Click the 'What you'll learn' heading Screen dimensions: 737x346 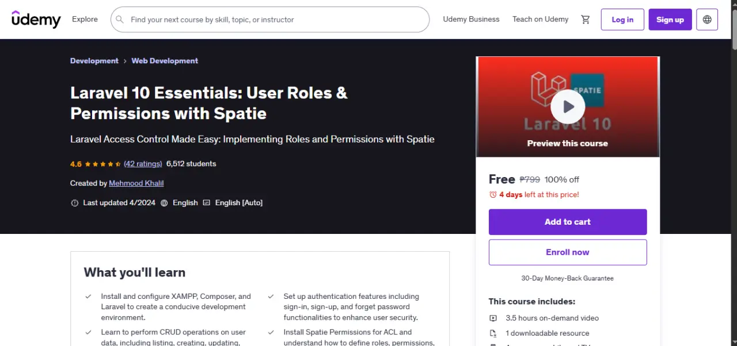[135, 272]
